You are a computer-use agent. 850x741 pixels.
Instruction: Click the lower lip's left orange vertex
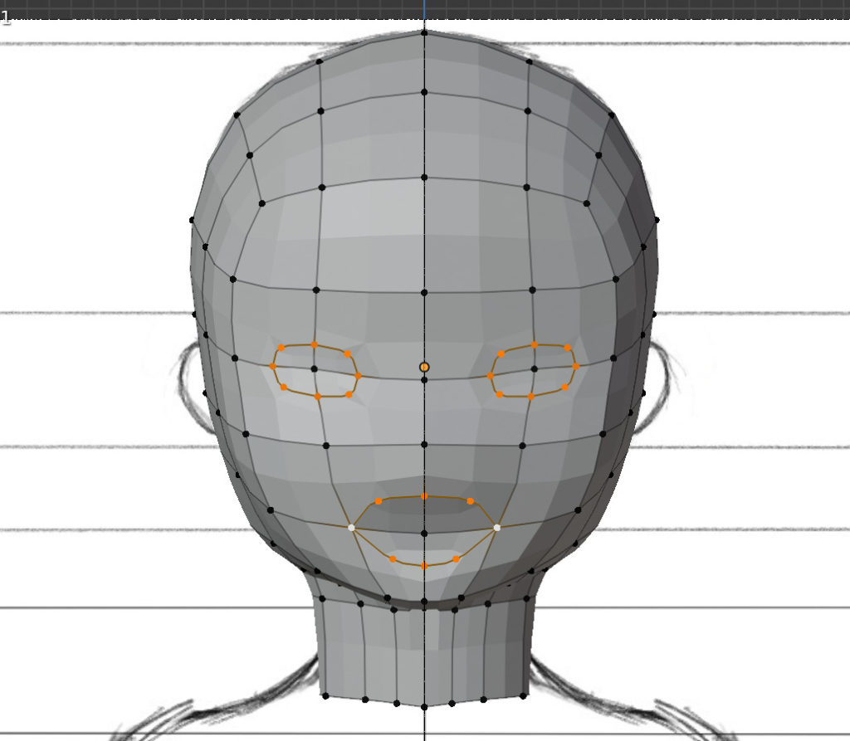[393, 559]
